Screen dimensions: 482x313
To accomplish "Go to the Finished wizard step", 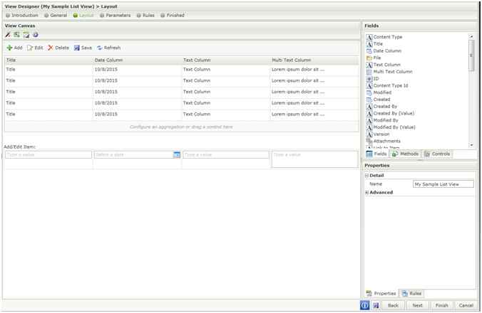I will [x=173, y=16].
